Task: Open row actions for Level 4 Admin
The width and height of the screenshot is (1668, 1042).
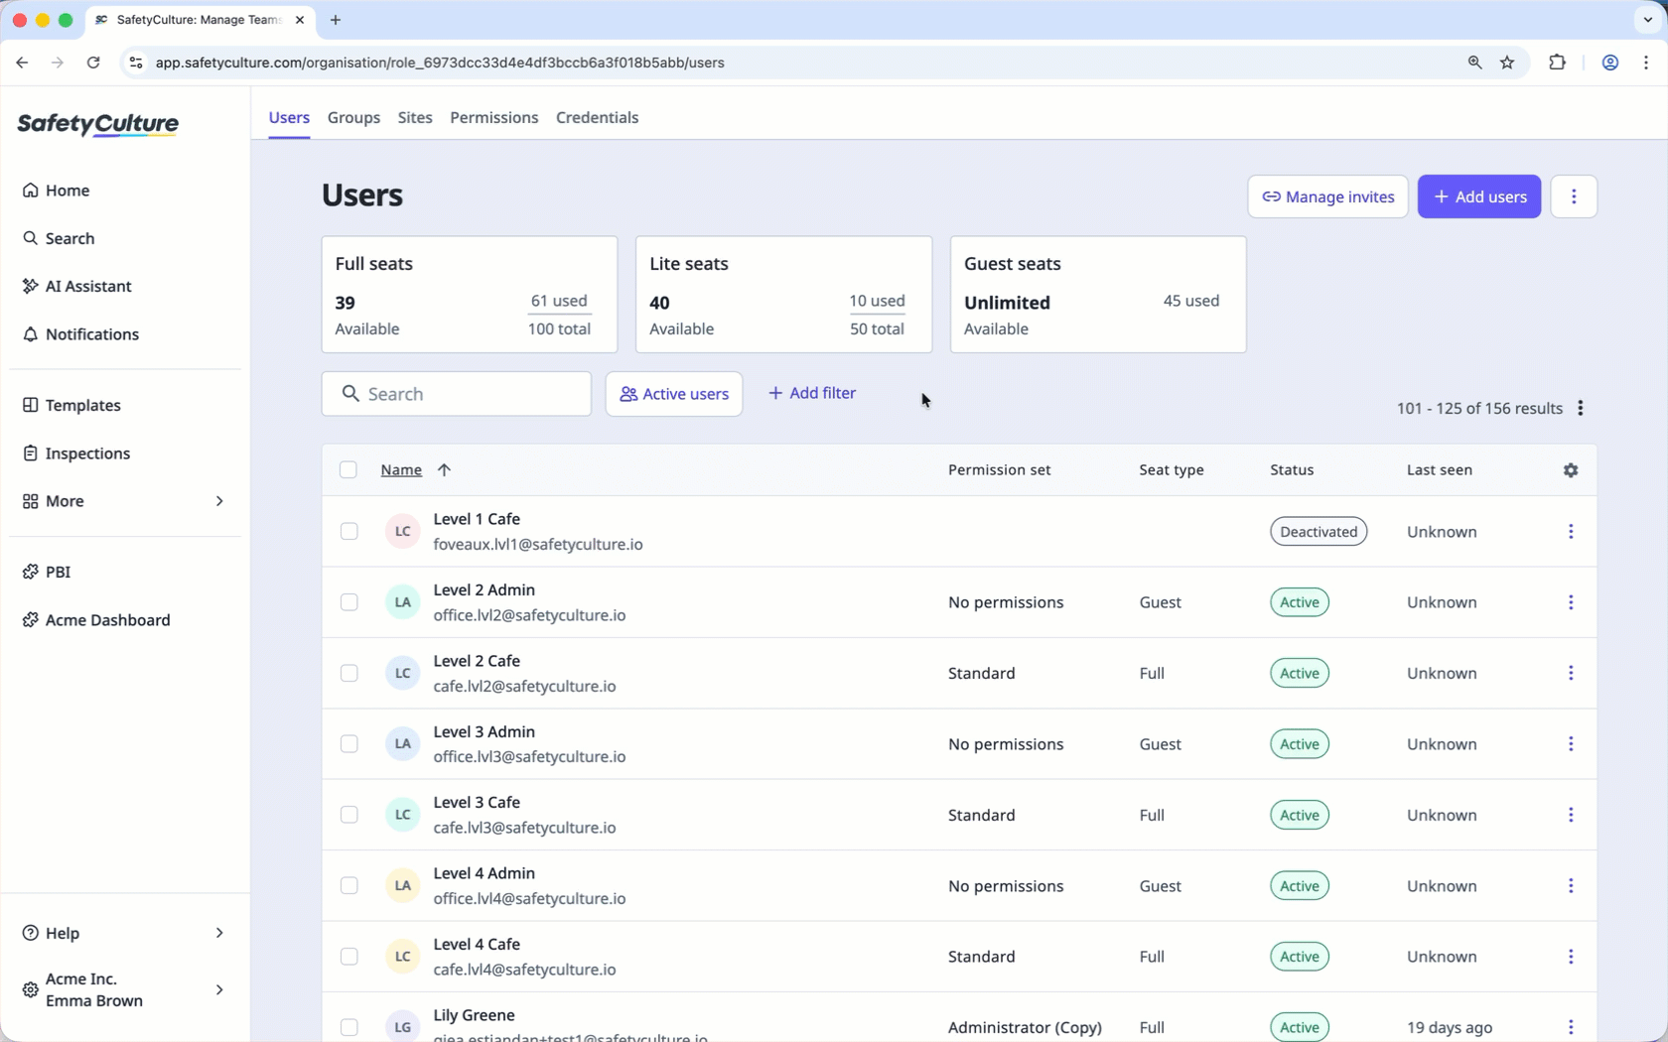Action: tap(1571, 886)
